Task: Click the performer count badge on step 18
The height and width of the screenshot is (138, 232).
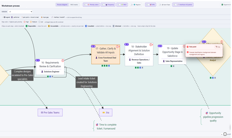Action: click(x=127, y=44)
